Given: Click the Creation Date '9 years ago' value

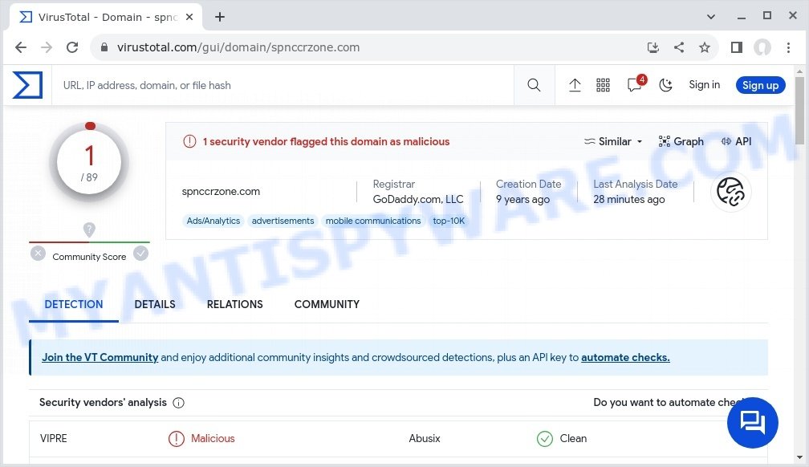Looking at the screenshot, I should point(522,199).
